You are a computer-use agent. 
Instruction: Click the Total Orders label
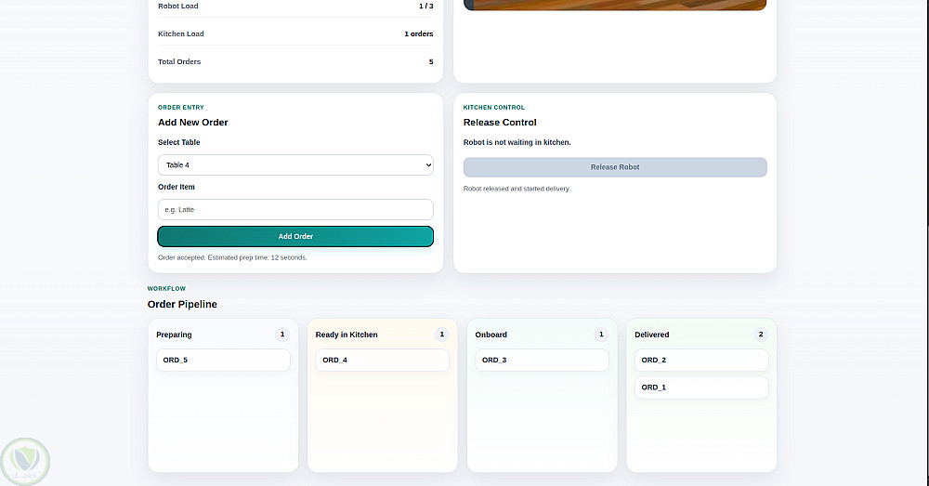(179, 61)
